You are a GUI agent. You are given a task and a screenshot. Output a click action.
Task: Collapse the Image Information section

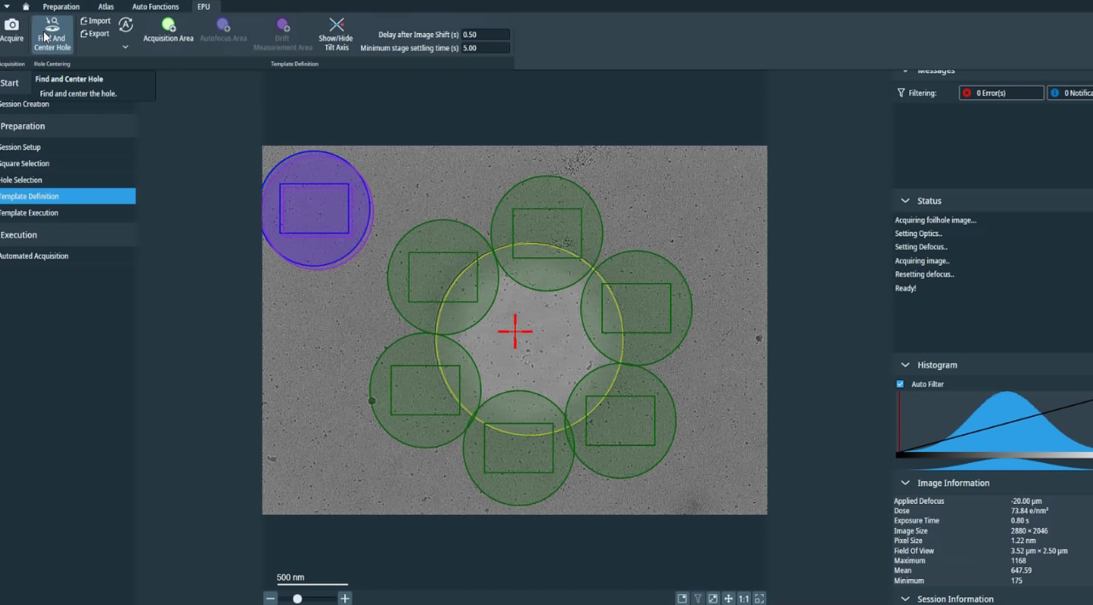(905, 483)
